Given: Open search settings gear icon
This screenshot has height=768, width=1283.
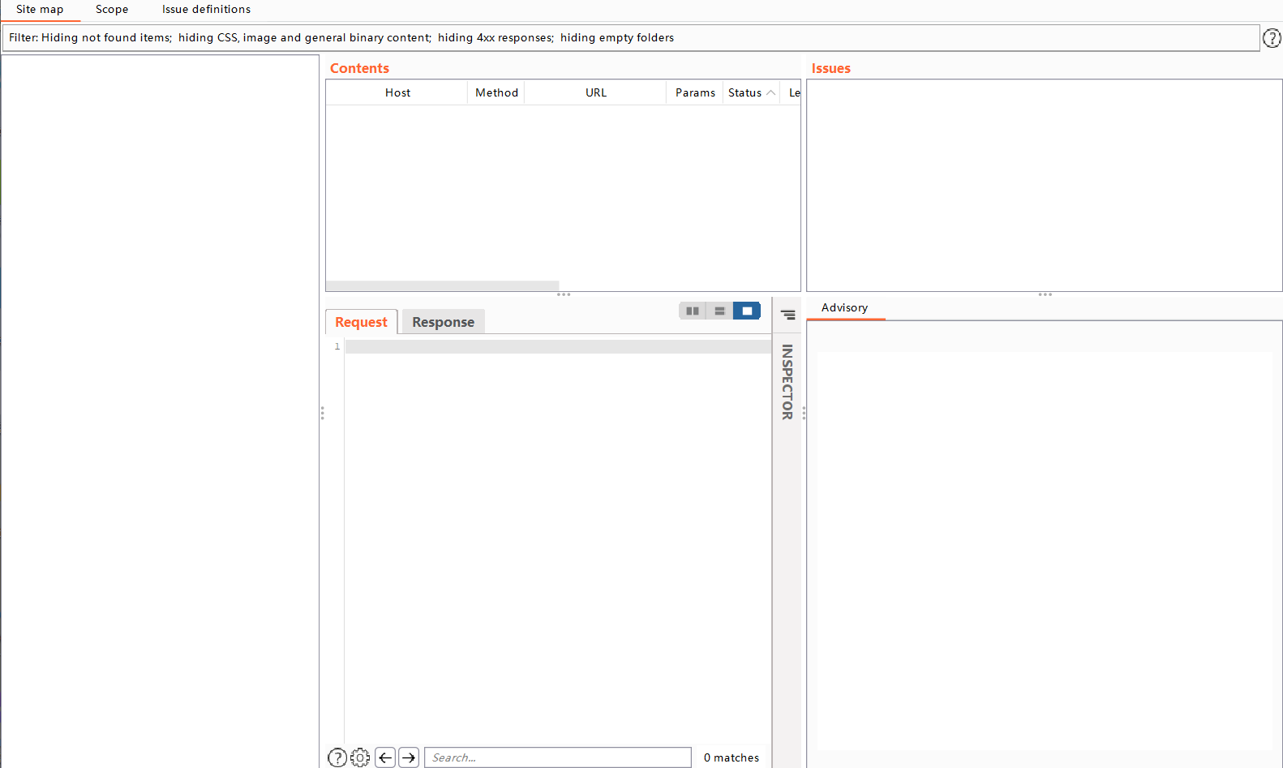Looking at the screenshot, I should coord(360,757).
